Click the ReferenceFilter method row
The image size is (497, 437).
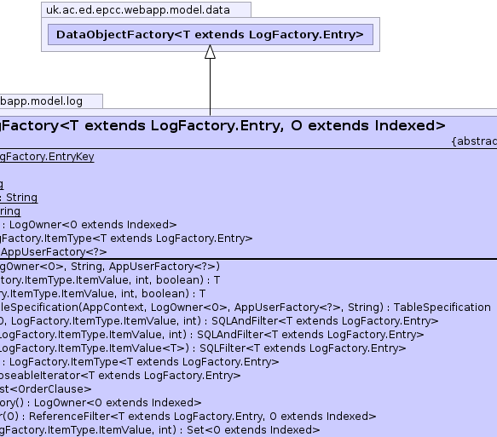pos(188,416)
